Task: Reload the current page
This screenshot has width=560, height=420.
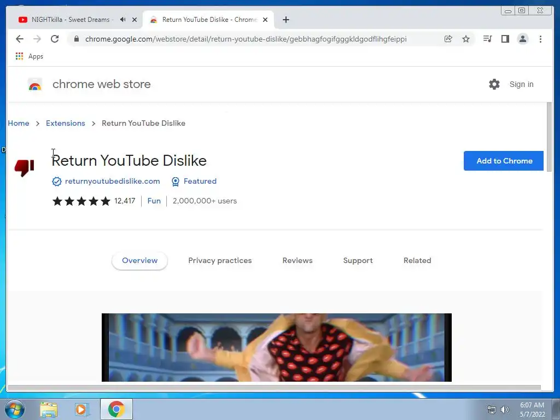Action: click(55, 39)
